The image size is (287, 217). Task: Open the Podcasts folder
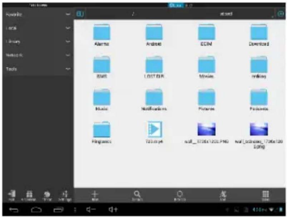[259, 100]
